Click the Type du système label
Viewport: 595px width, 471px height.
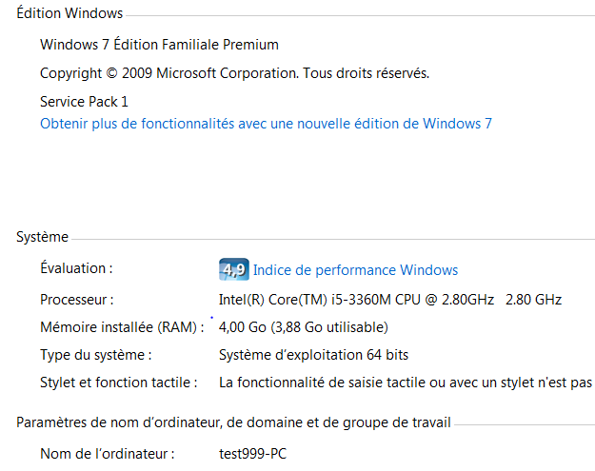point(95,355)
